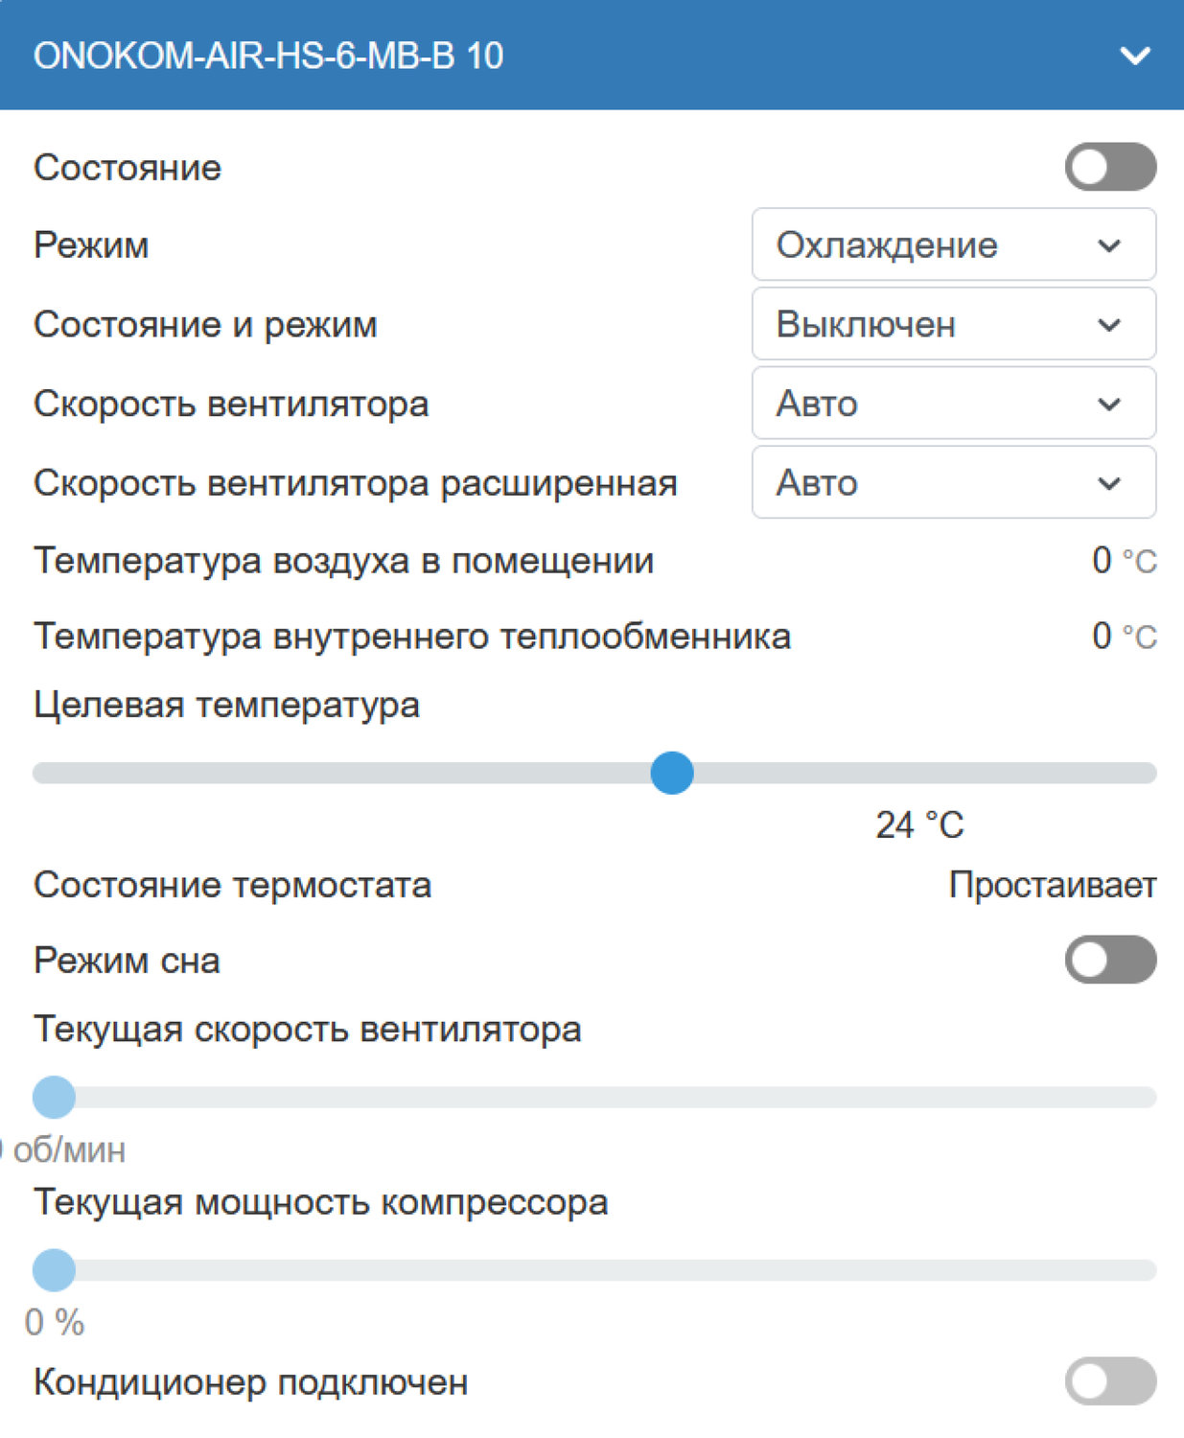Click the Состояние термостата label
This screenshot has width=1184, height=1438.
point(232,885)
